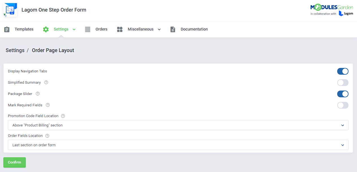The width and height of the screenshot is (357, 172).
Task: Click the Simplified Summary label
Action: 24,82
